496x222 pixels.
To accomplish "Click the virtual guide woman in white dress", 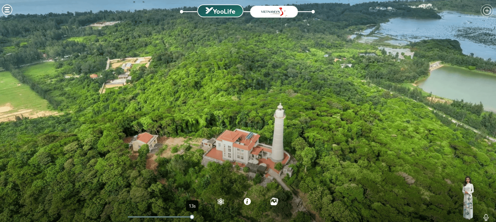I will click(x=468, y=198).
